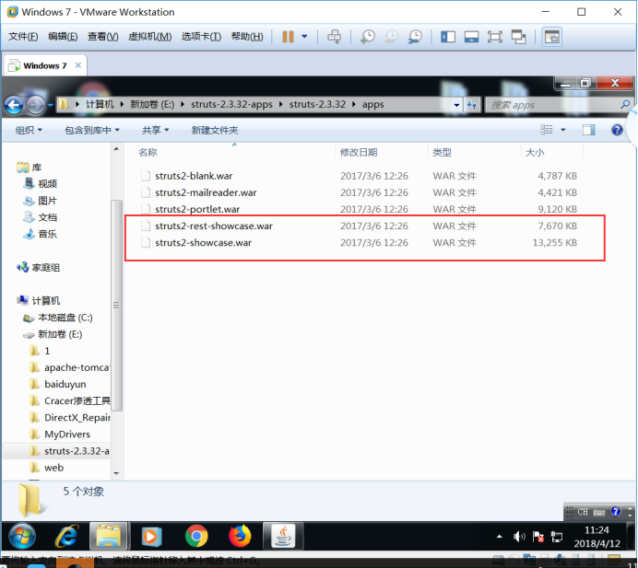Select 音乐 library in navigation pane
Screen dimensions: 638x568
click(x=41, y=234)
